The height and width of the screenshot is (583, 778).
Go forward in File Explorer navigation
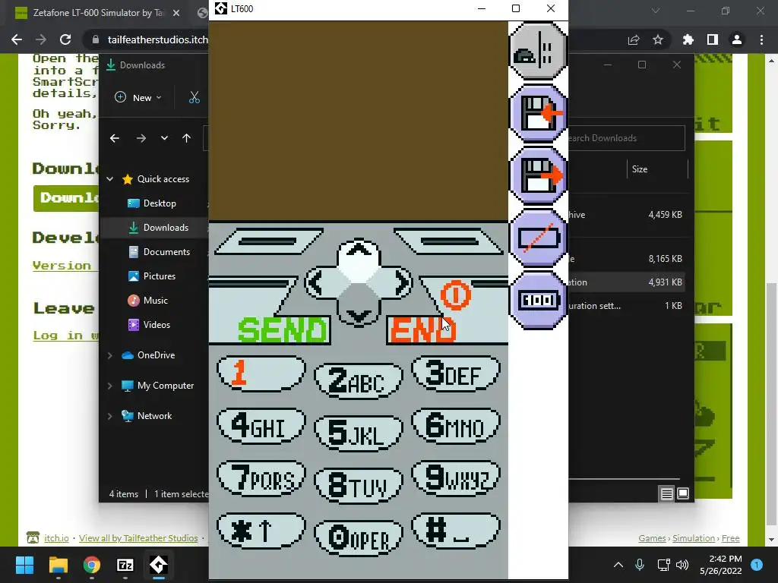pyautogui.click(x=141, y=138)
